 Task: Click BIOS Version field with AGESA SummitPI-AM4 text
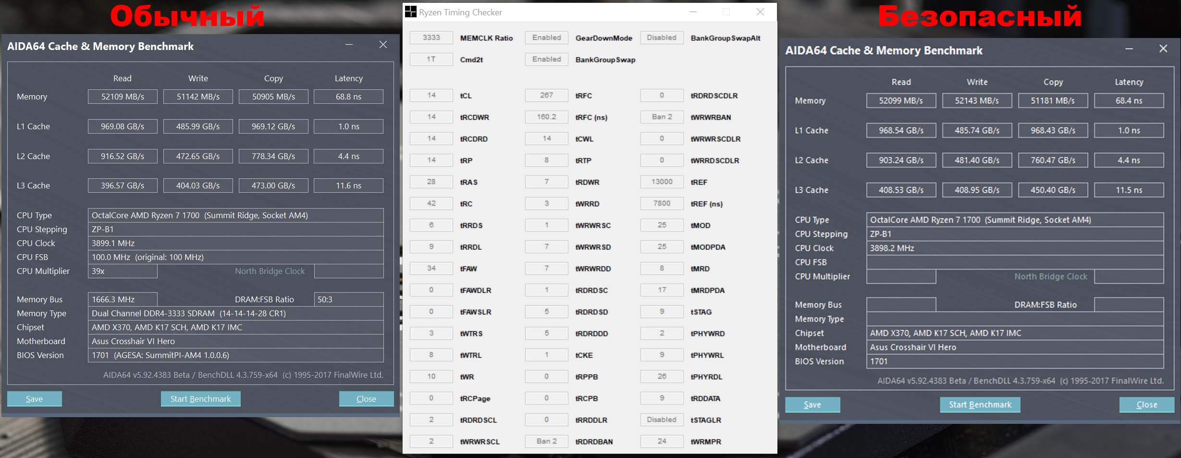236,355
